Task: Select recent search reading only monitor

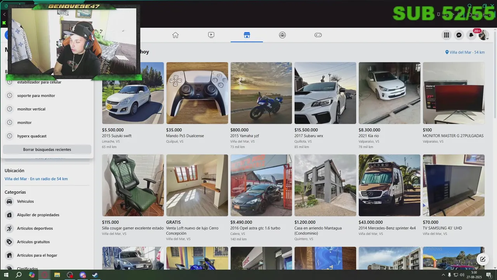Action: (x=24, y=122)
